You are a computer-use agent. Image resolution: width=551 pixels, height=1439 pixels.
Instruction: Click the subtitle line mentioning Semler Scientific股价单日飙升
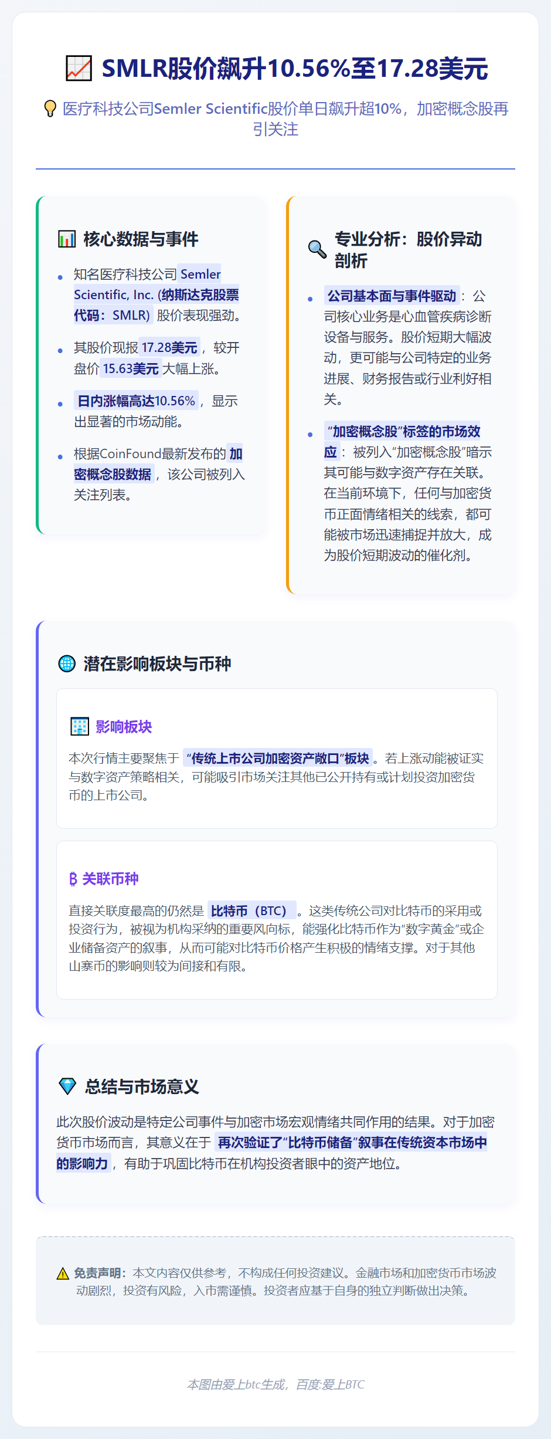click(285, 119)
